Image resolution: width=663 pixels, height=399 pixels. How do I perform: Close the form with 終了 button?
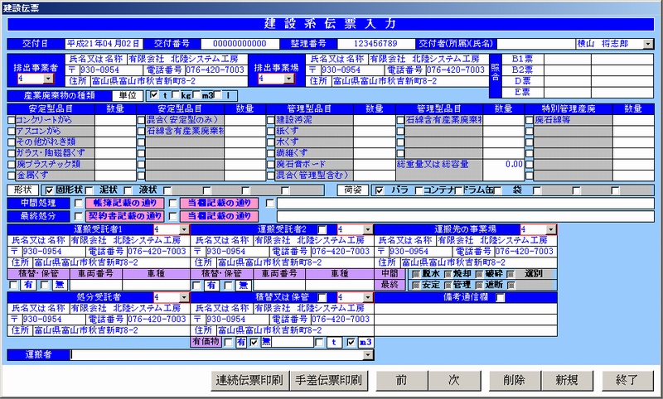click(627, 380)
